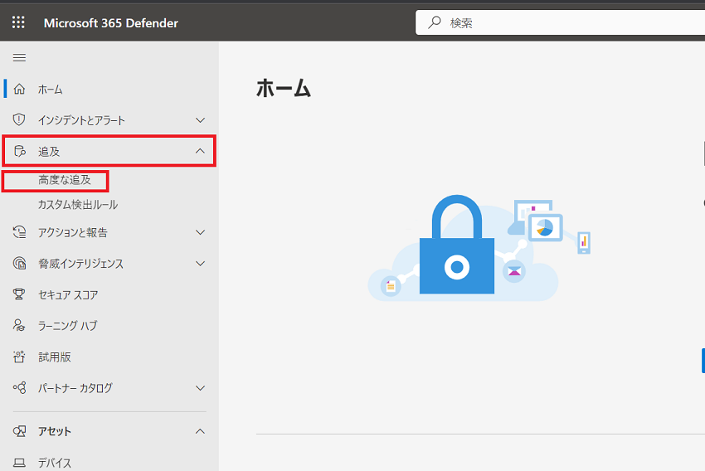
Task: Collapse navigation with the hamburger icon
Action: (x=19, y=57)
